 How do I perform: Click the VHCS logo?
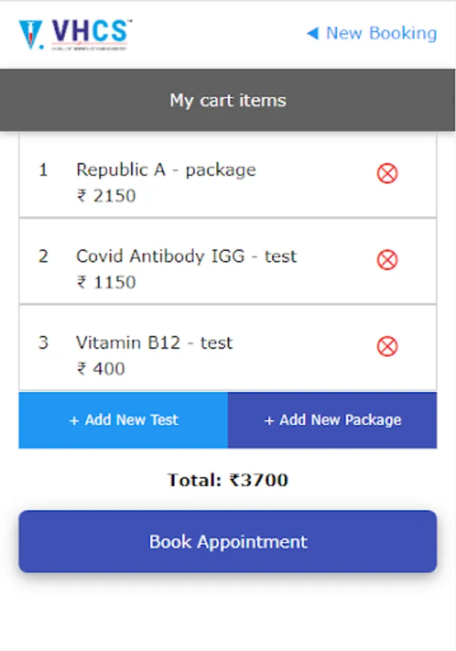click(76, 34)
